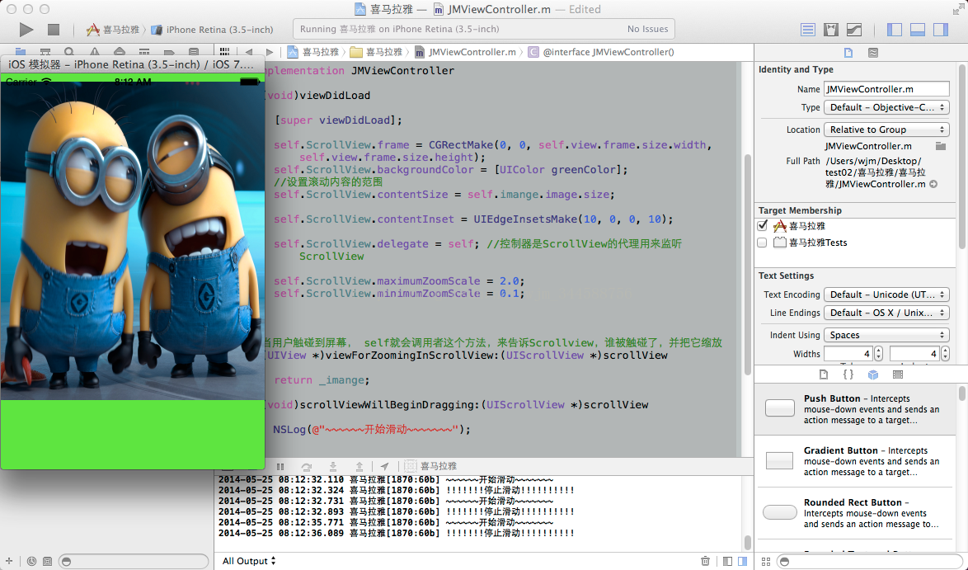Click the object library filter field
This screenshot has width=968, height=570.
point(868,562)
